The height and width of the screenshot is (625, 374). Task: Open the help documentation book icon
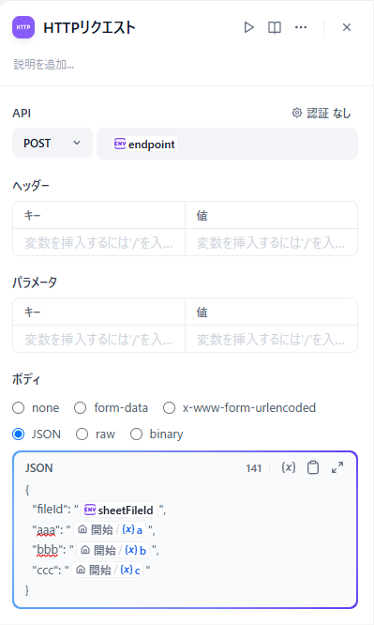point(275,27)
